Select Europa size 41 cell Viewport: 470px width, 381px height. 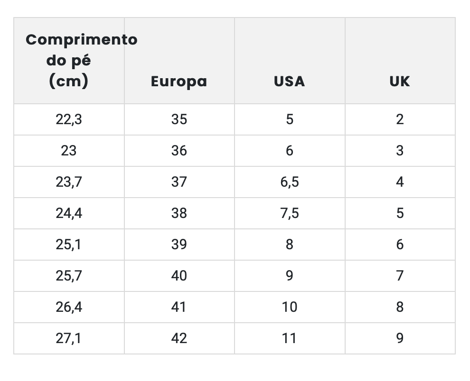[179, 307]
